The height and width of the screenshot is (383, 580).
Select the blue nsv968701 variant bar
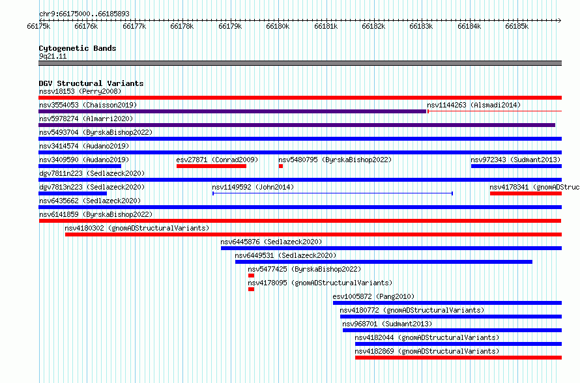point(452,330)
